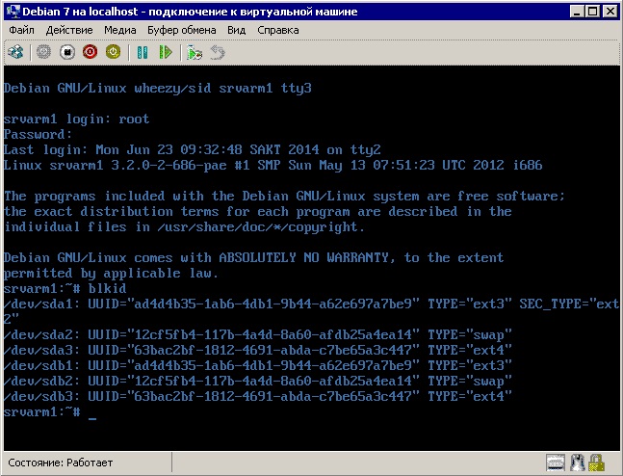Click the /dev/sdb3 ext4 line

pyautogui.click(x=258, y=396)
